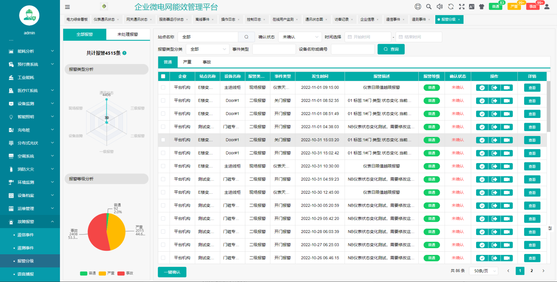Viewport: 557px width, 282px height.
Task: Click the table's vertical scrollbar
Action: pos(549,106)
